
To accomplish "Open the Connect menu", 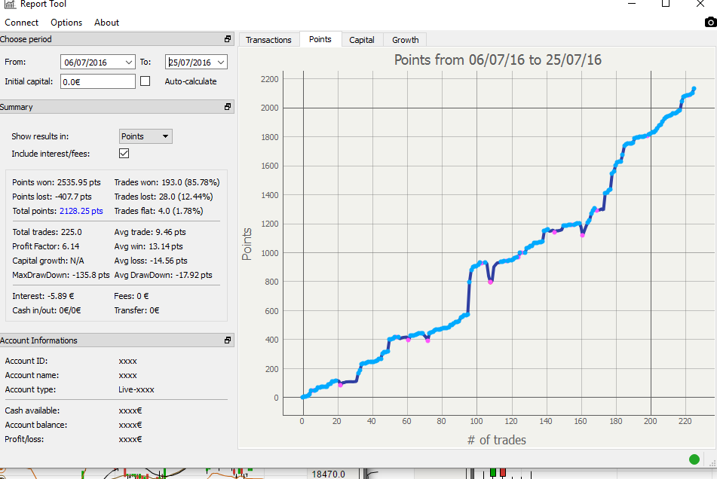I will click(x=21, y=23).
